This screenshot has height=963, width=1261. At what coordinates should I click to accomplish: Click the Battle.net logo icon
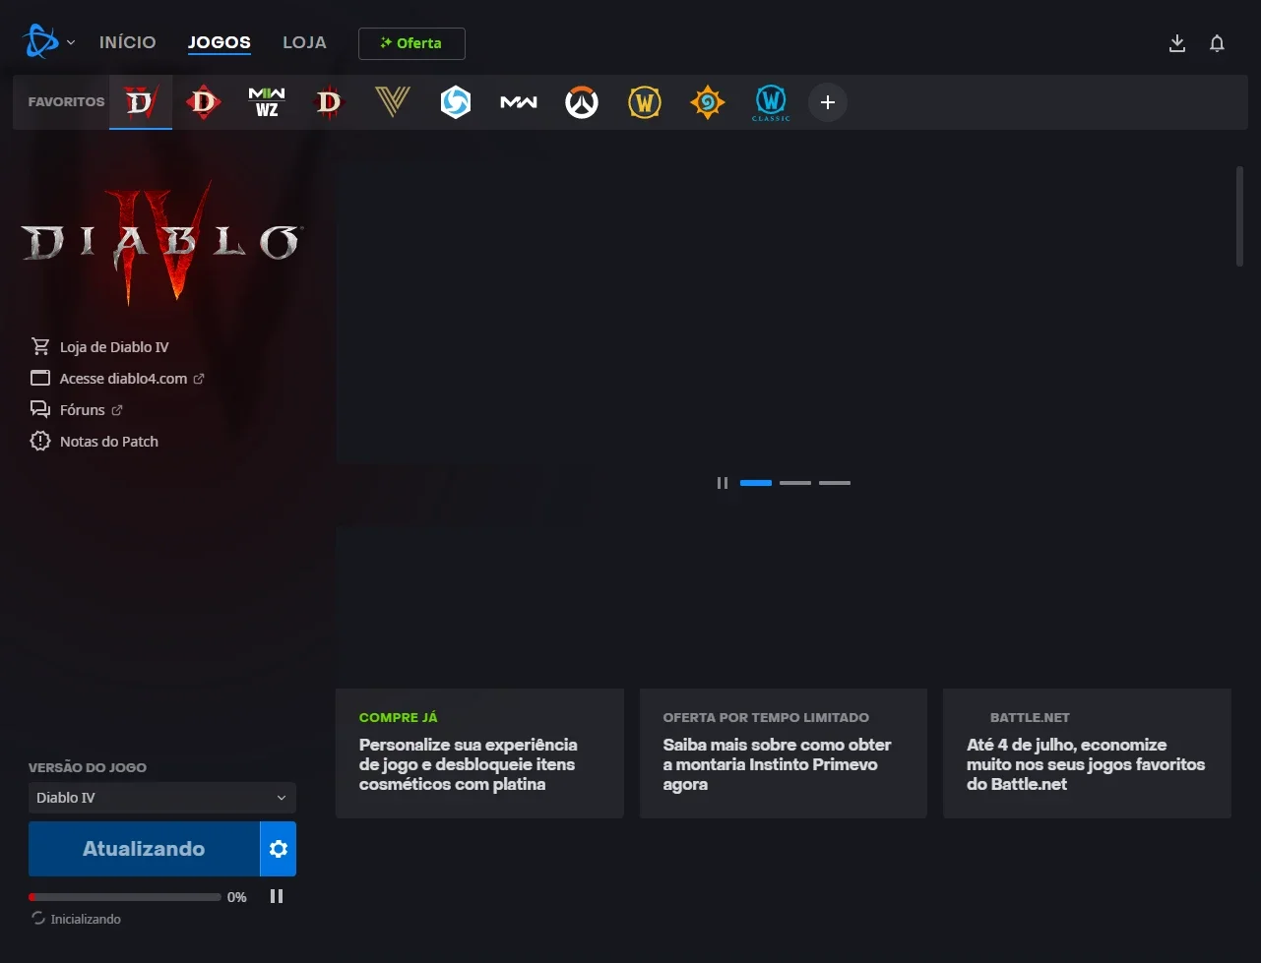41,42
